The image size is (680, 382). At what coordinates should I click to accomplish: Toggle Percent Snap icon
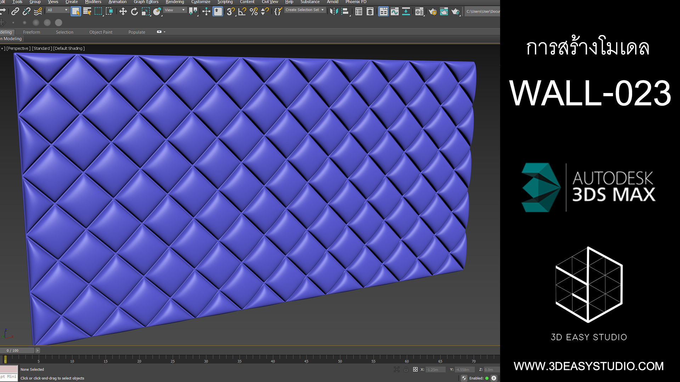[254, 12]
